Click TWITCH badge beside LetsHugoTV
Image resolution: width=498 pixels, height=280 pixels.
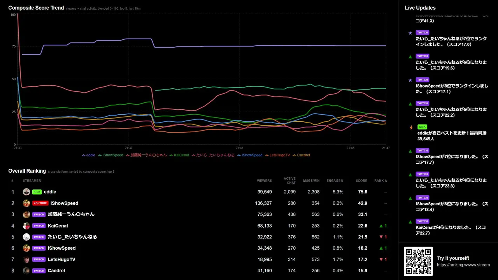tap(39, 259)
